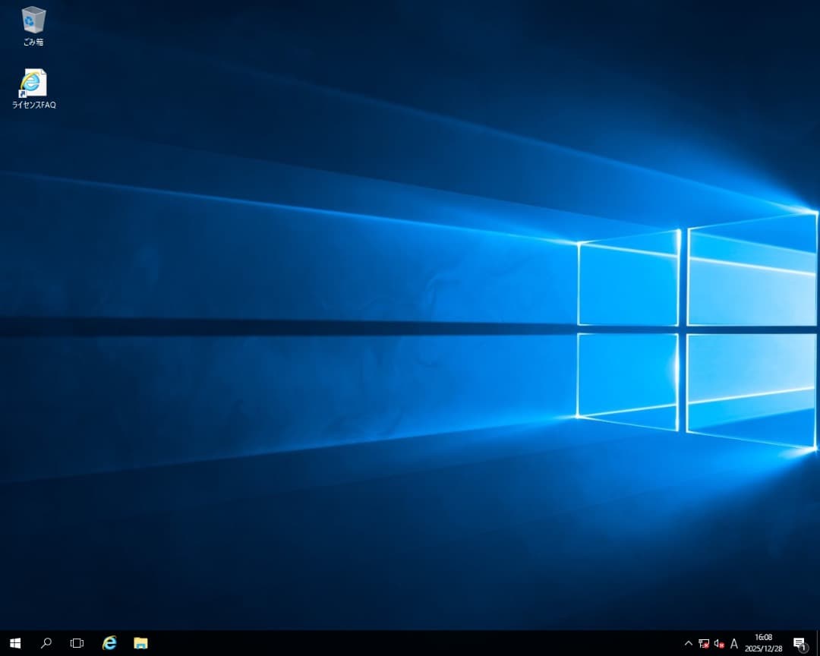Viewport: 820px width, 656px height.
Task: Open Task View from the taskbar
Action: [77, 643]
